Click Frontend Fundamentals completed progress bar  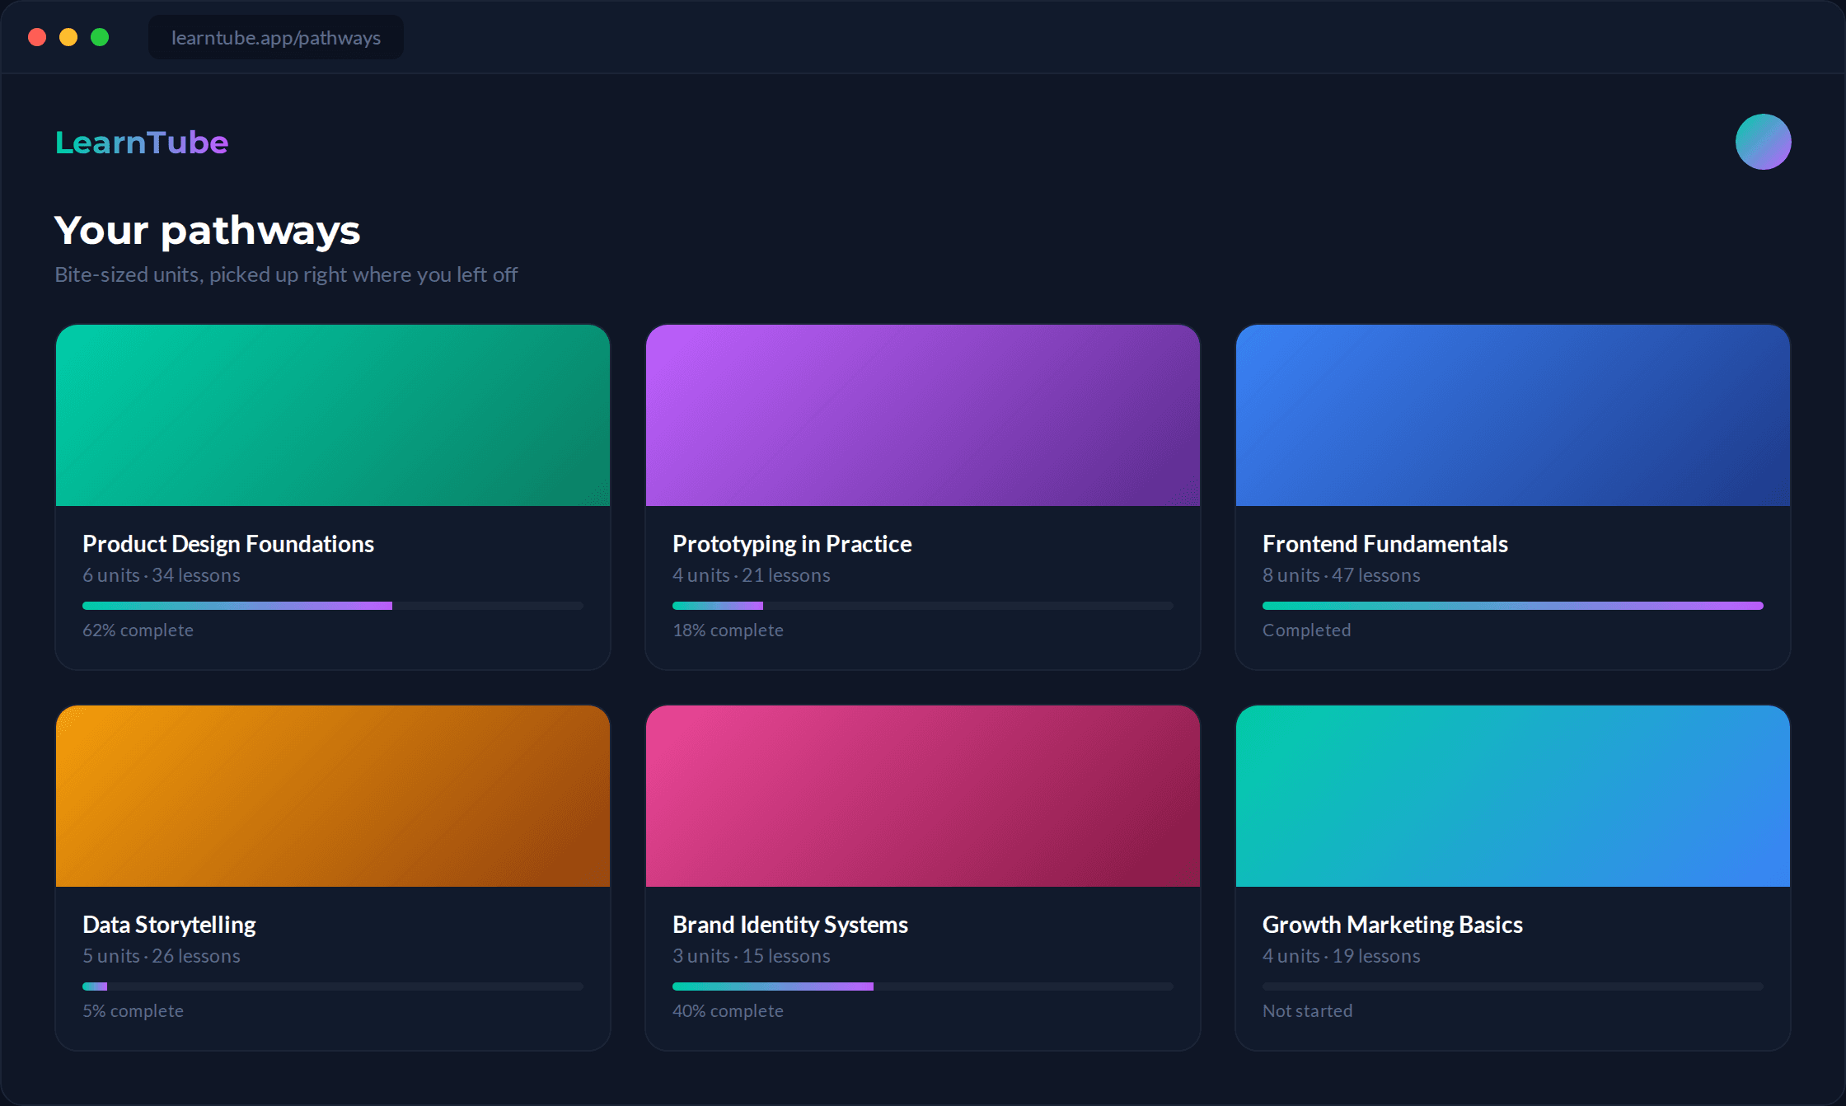pyautogui.click(x=1513, y=606)
